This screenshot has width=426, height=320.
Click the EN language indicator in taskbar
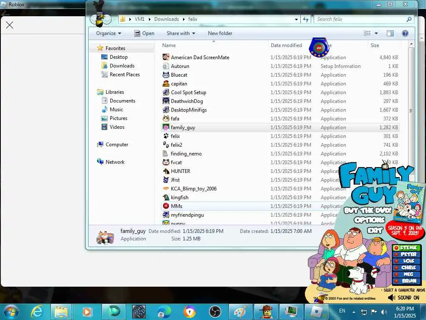point(342,311)
